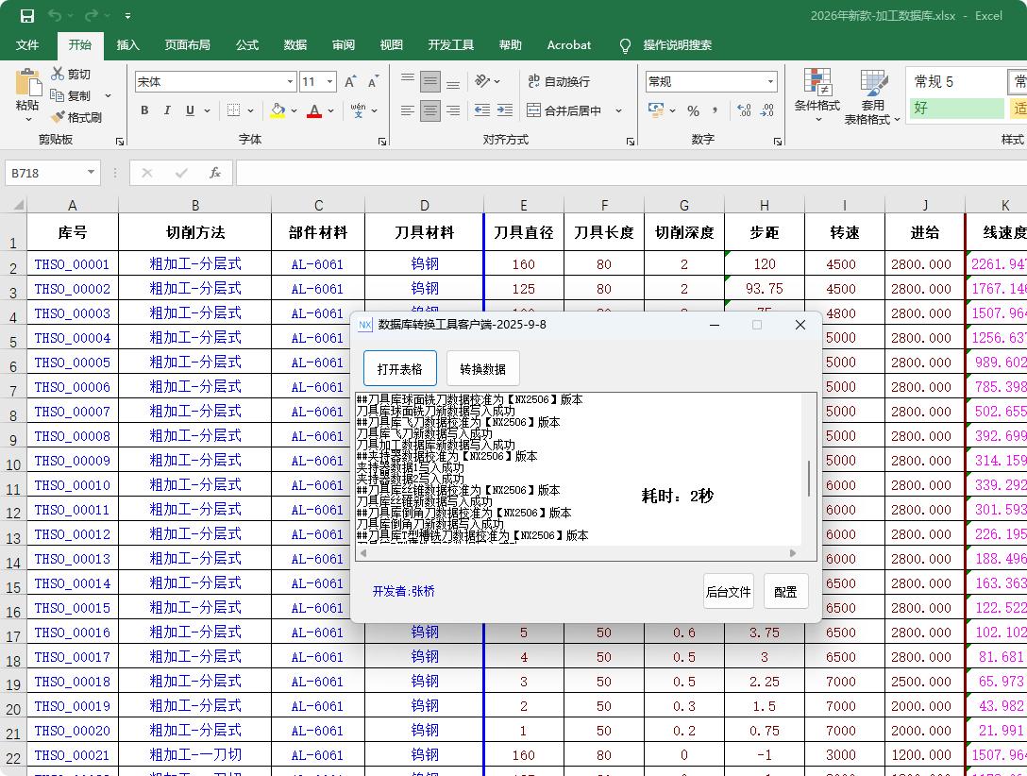Switch to the 页面布局 Page Layout tab
This screenshot has height=776, width=1027.
[x=187, y=44]
